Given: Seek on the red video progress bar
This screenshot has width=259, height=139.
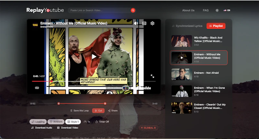Looking at the screenshot, I should coord(94,81).
